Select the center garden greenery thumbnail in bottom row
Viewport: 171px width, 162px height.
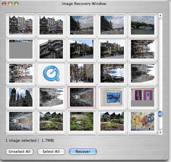point(82,121)
